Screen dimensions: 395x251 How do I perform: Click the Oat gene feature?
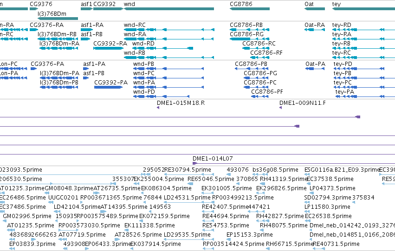pyautogui.click(x=315, y=9)
